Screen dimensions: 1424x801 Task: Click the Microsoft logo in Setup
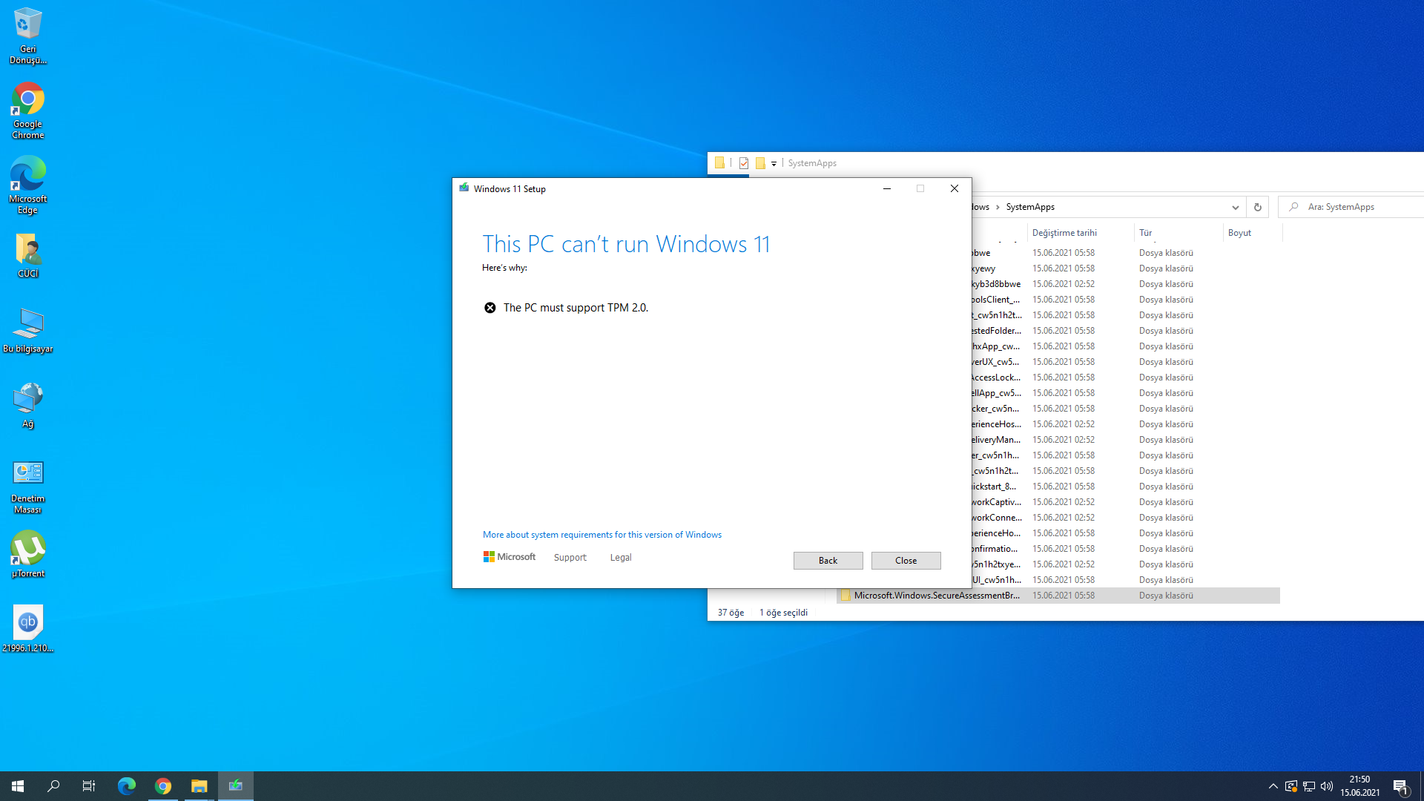tap(510, 557)
